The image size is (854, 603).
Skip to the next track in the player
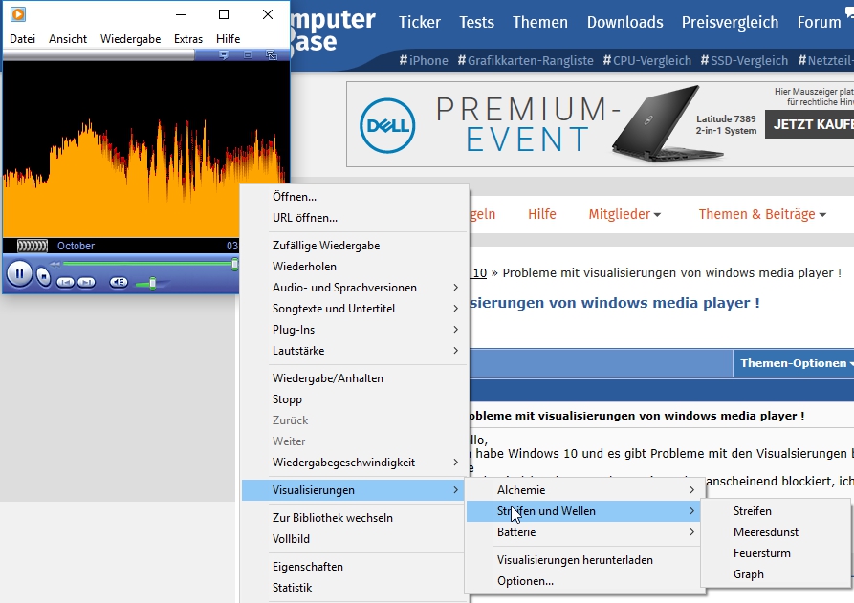click(x=86, y=282)
